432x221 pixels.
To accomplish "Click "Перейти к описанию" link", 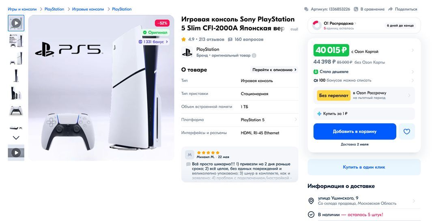I will coord(274,70).
